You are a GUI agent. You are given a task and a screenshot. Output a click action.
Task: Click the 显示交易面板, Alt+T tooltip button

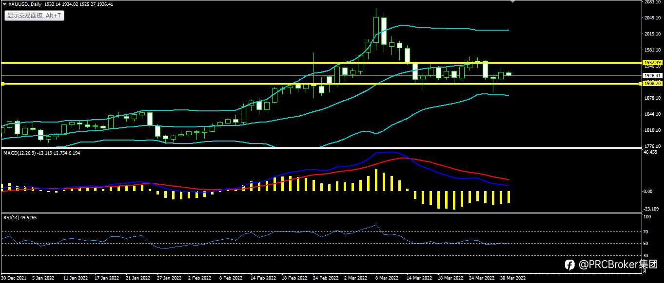[34, 16]
